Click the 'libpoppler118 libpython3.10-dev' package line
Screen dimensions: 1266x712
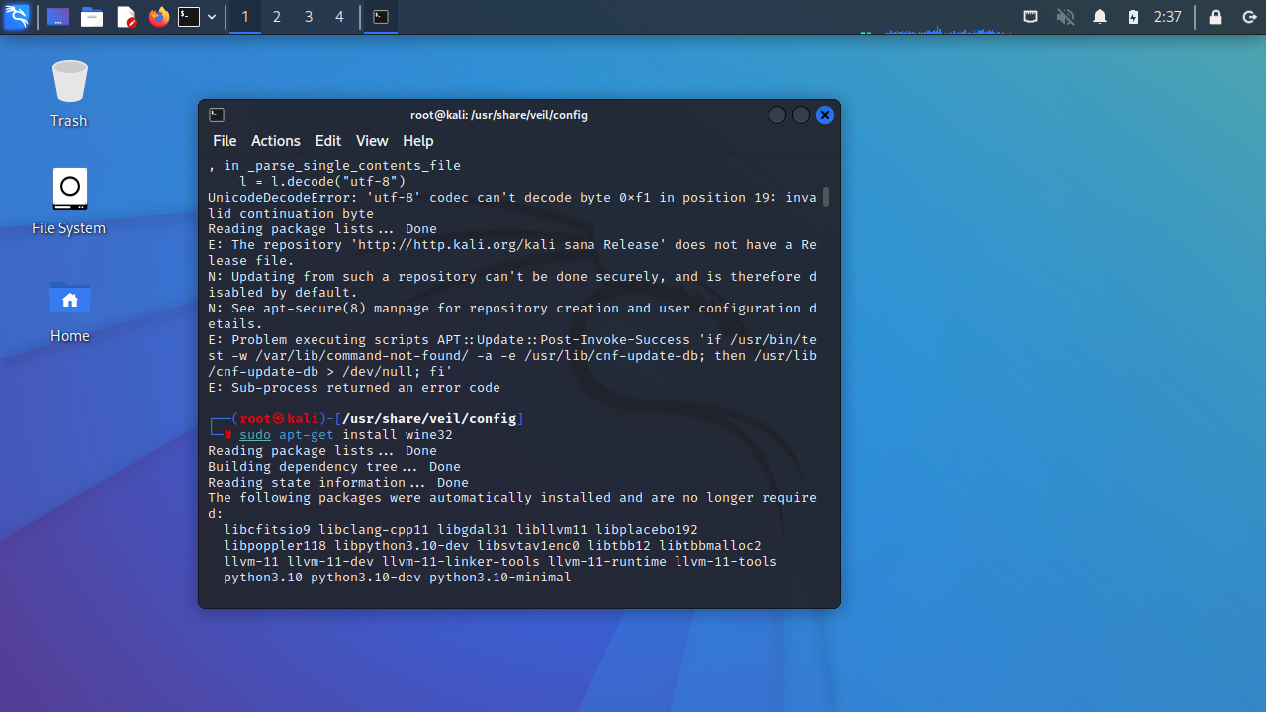(x=493, y=545)
